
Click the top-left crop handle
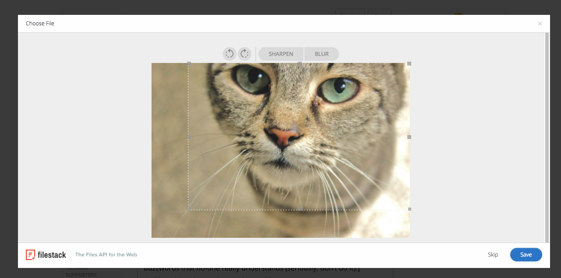point(189,63)
